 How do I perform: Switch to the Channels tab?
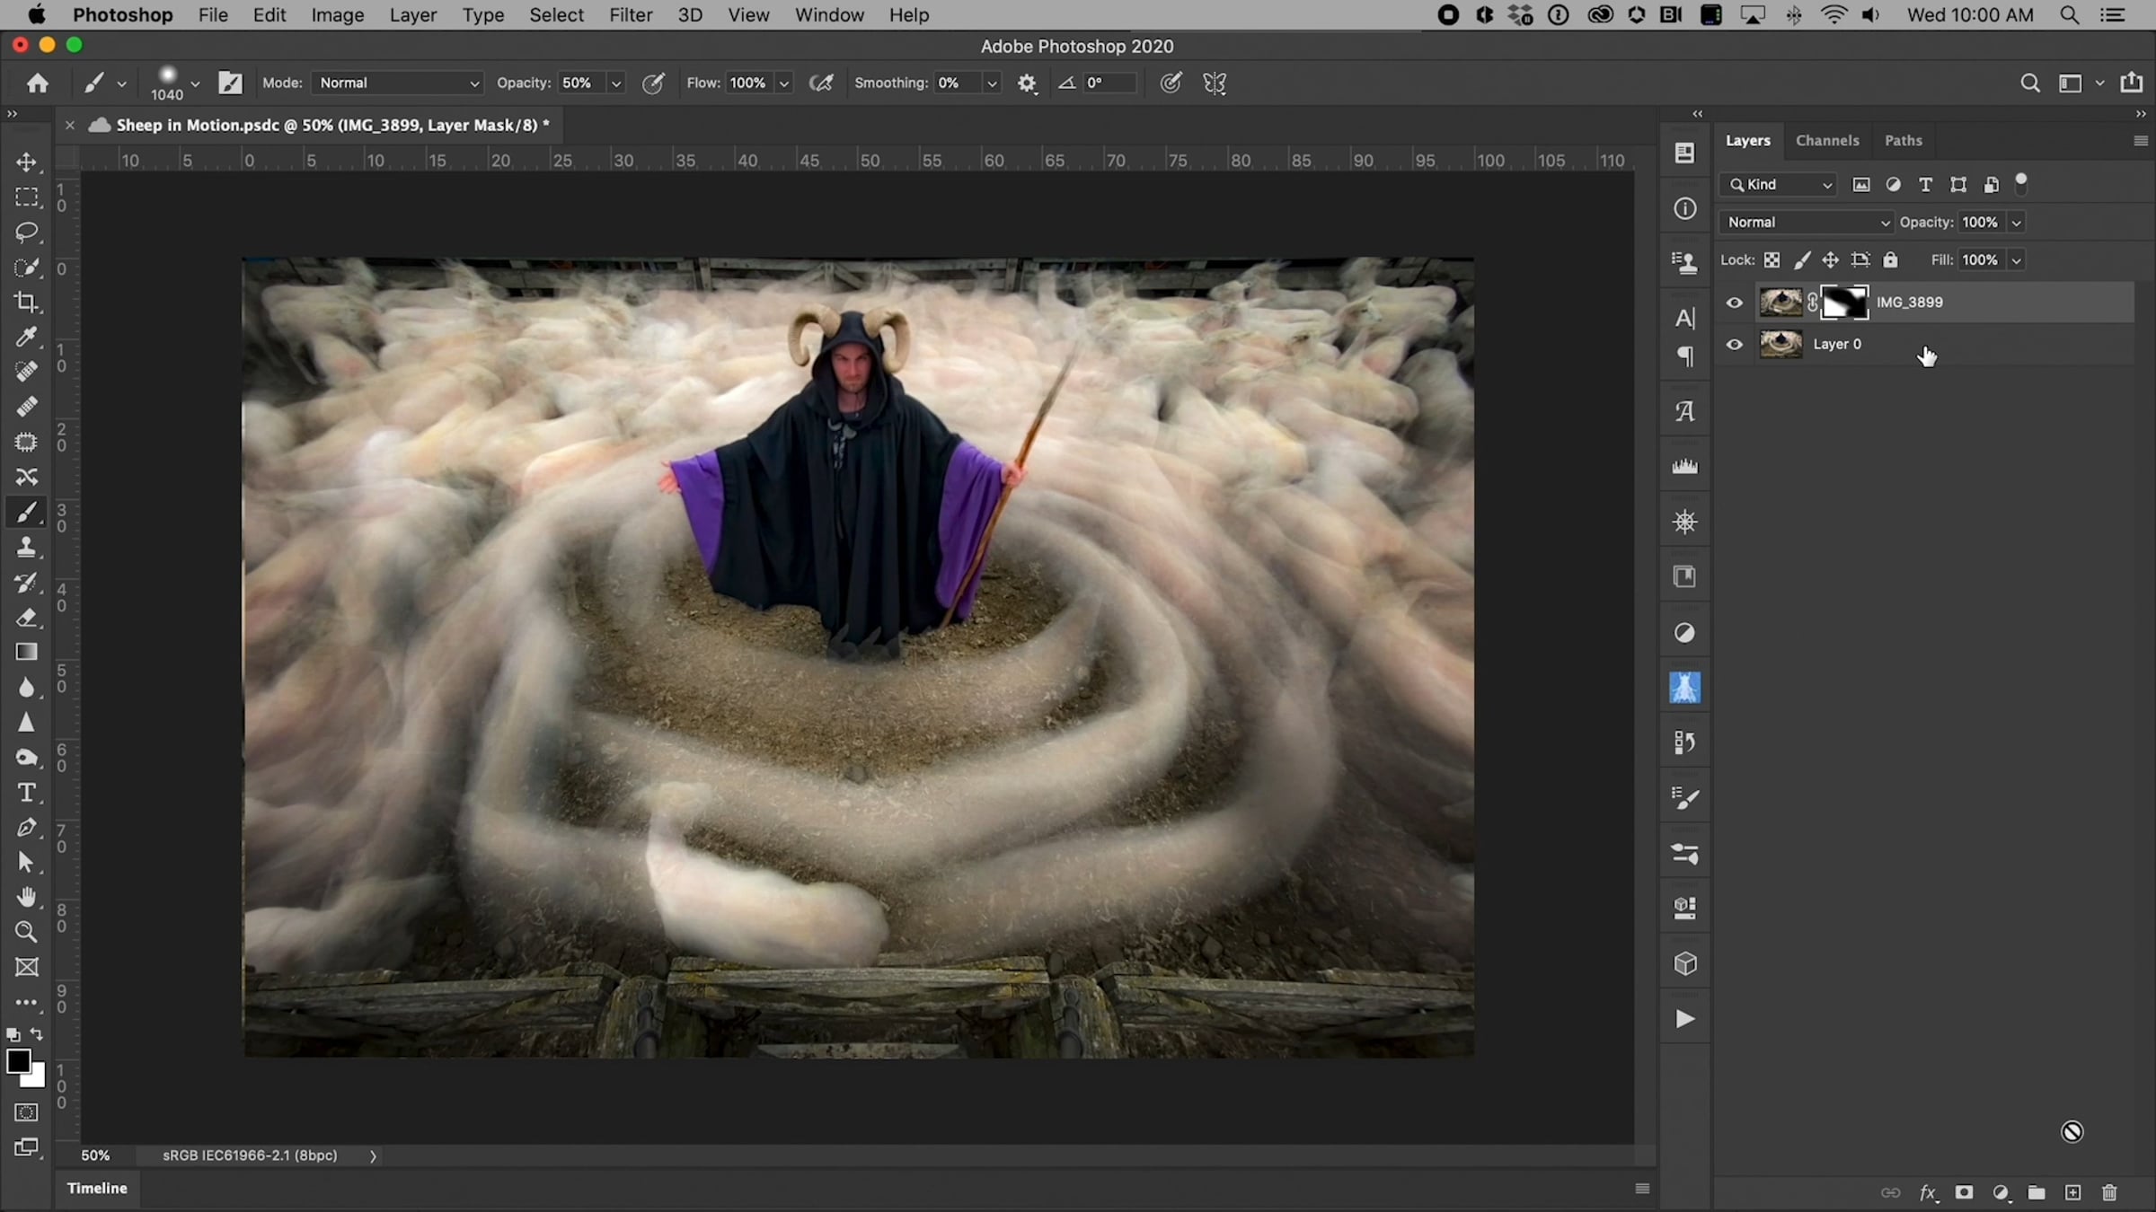pos(1826,140)
